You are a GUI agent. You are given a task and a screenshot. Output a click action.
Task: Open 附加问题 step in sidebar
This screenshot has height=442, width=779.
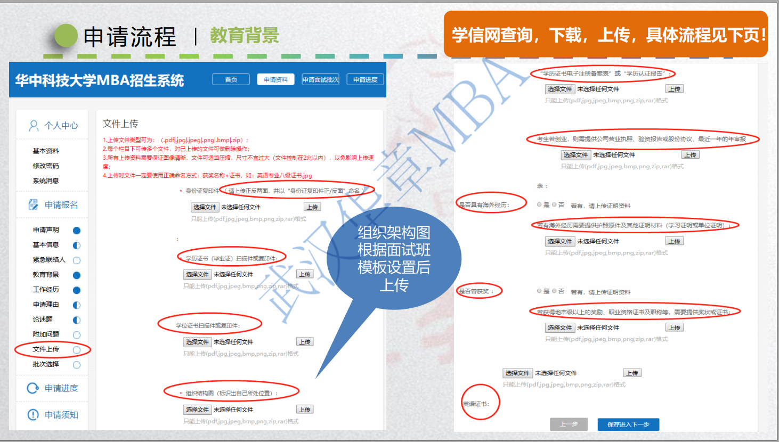pos(46,334)
